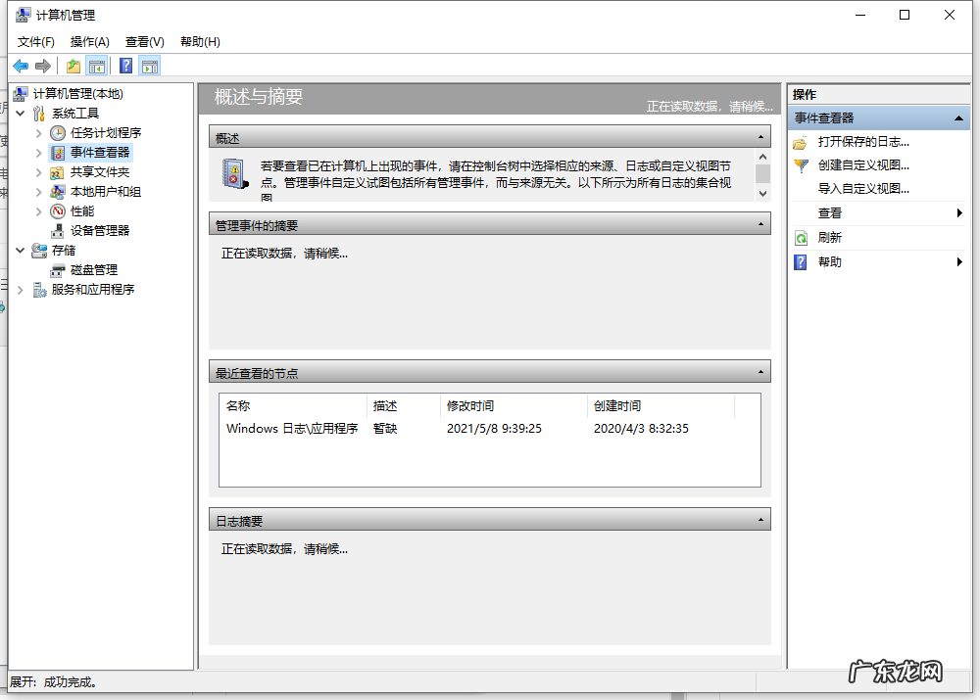
Task: Open the 操作(A) menu
Action: click(89, 41)
